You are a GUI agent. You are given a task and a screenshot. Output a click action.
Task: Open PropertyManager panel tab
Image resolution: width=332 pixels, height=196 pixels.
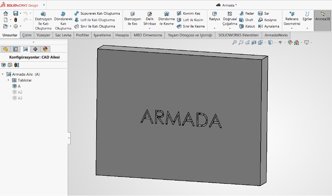[x=15, y=49]
